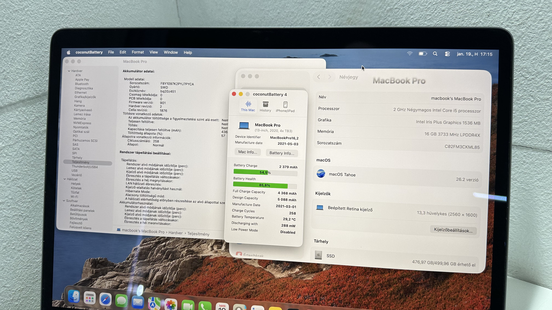The width and height of the screenshot is (552, 310).
Task: Open Control Center icon in menu bar
Action: [447, 54]
